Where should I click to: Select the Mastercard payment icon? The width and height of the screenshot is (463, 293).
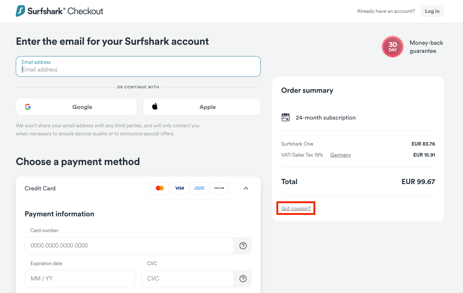tap(160, 188)
